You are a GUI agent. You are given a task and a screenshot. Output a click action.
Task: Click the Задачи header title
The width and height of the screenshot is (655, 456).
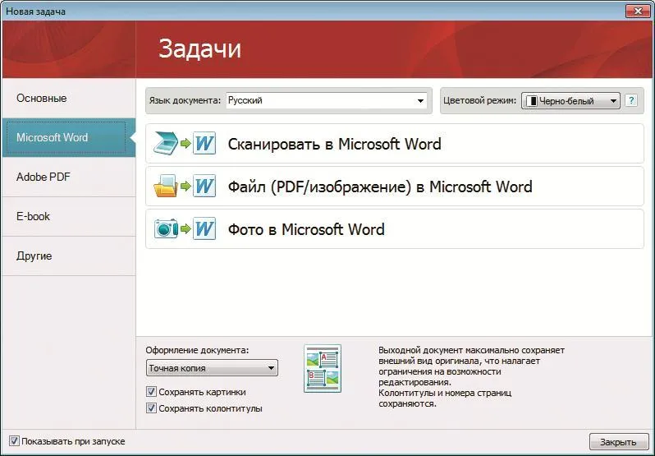[x=199, y=48]
